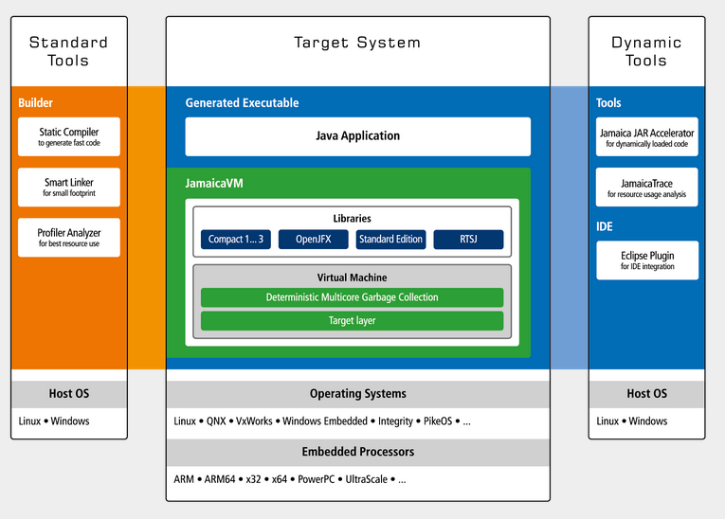Open the Profiler Analyzer box
The width and height of the screenshot is (725, 519).
point(69,238)
